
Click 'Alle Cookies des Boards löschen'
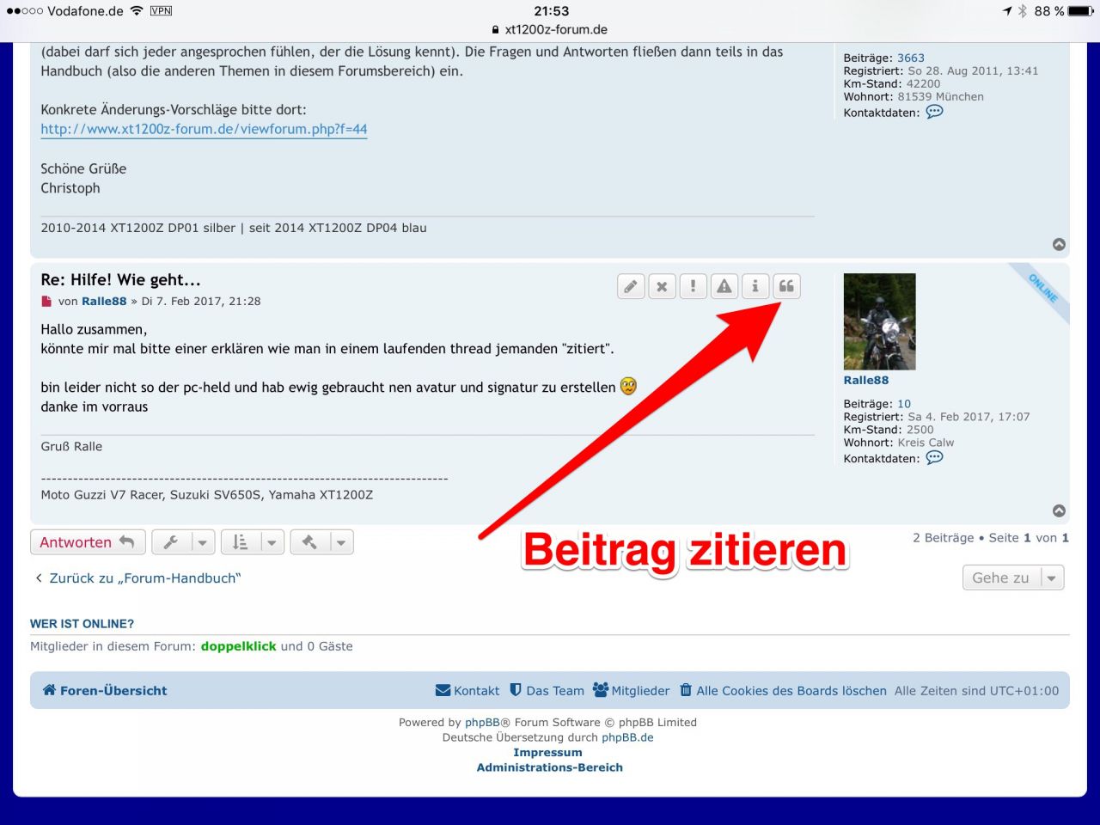(783, 690)
